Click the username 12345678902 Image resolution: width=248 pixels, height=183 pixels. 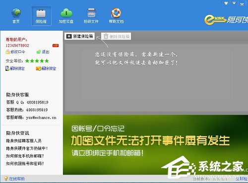[x=17, y=46]
